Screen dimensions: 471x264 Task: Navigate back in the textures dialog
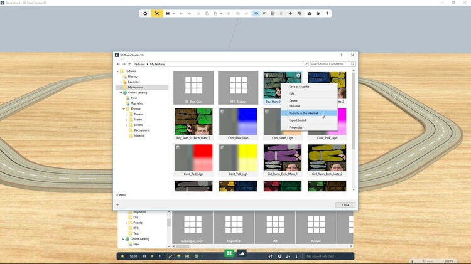118,64
